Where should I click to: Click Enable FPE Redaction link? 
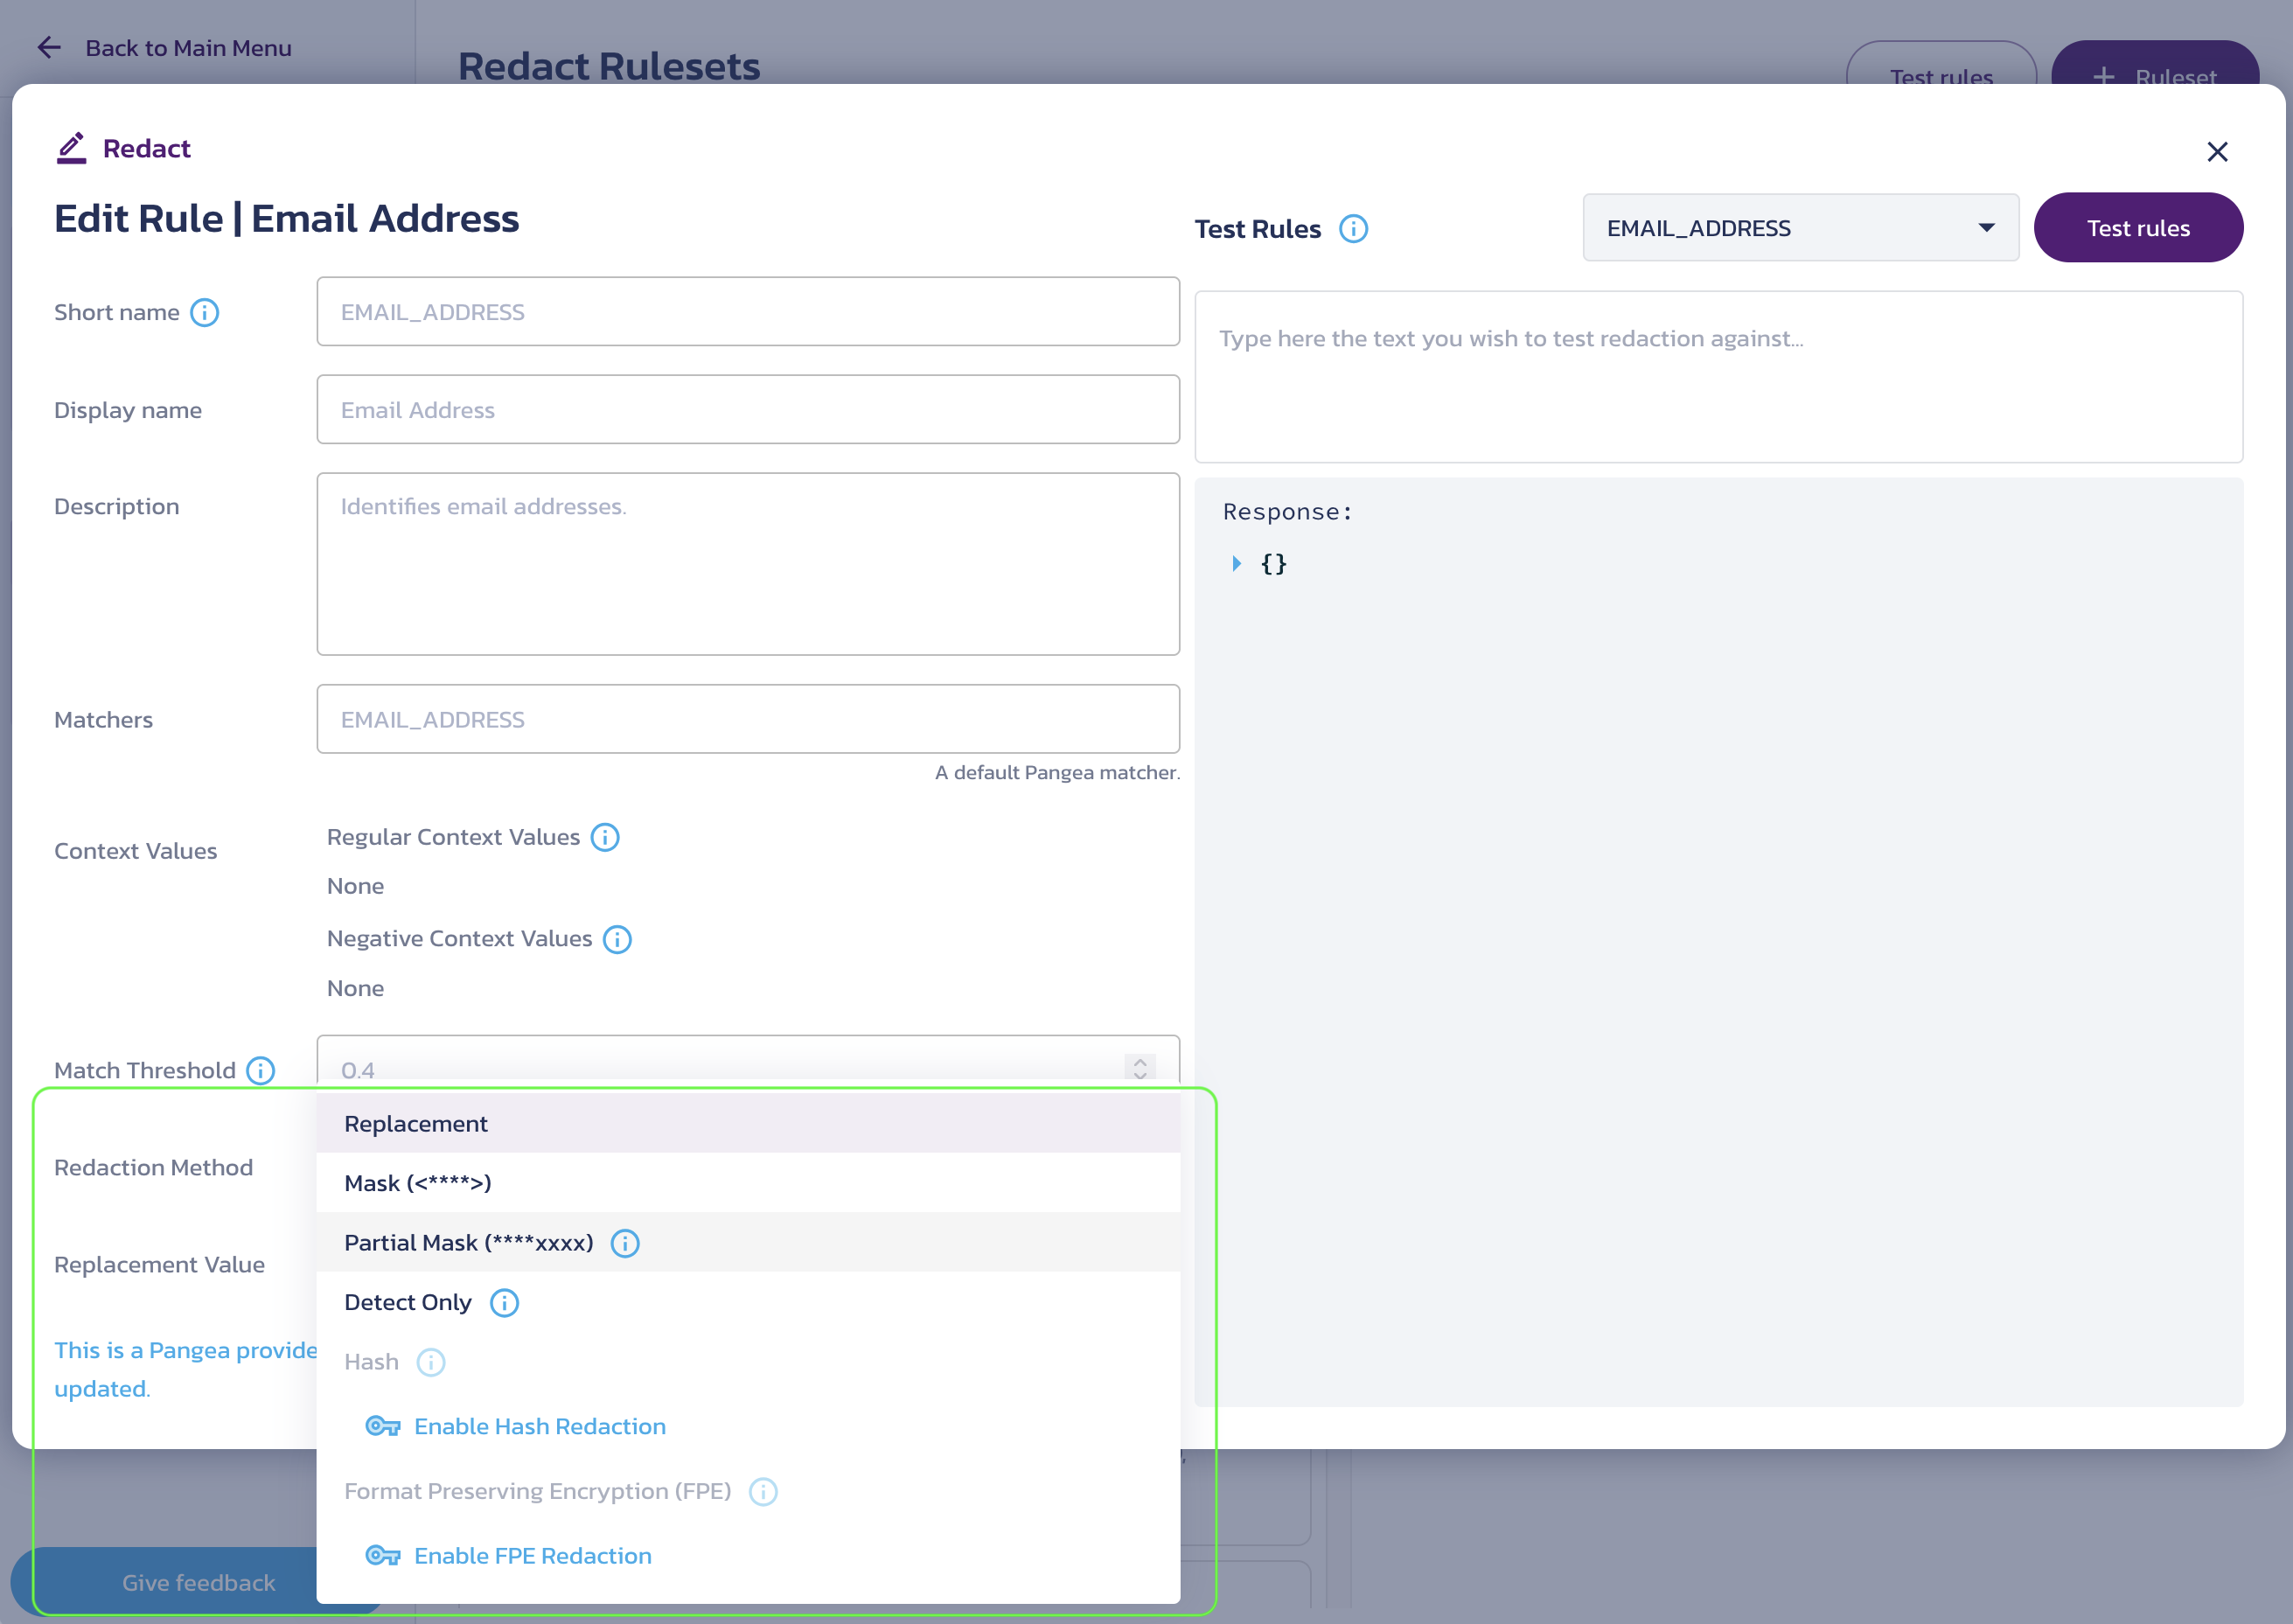point(533,1556)
